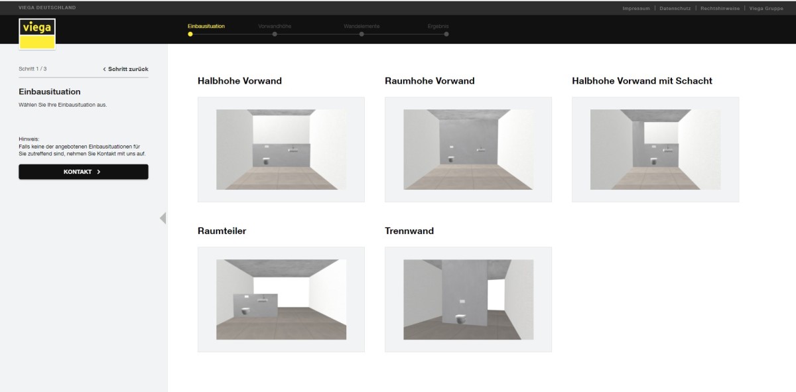Open the Viega Gruppe link
Viewport: 796px width, 392px height.
coord(766,8)
